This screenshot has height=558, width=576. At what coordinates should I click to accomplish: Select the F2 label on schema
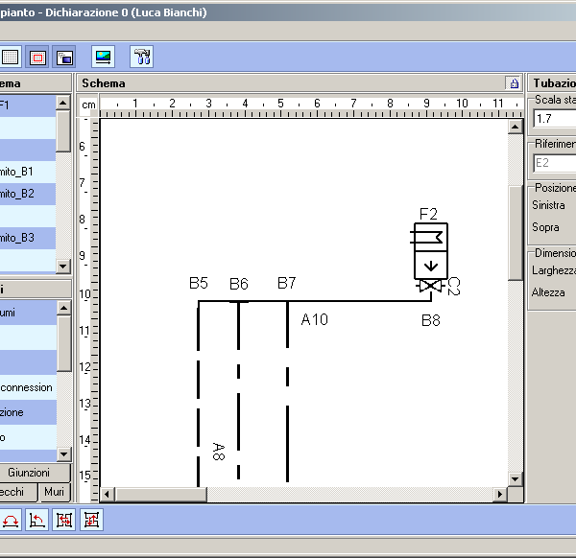(x=428, y=214)
